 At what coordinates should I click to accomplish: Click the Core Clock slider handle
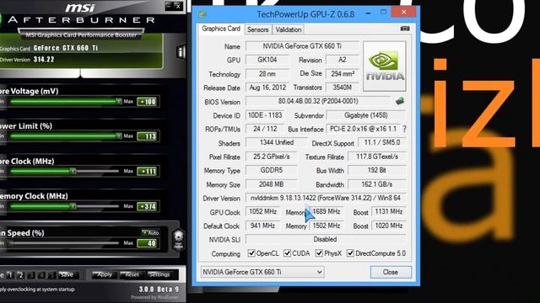[73, 171]
